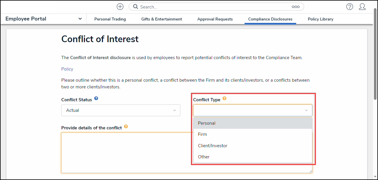Click Conflict Type orange help icon
Image resolution: width=378 pixels, height=180 pixels.
(224, 99)
